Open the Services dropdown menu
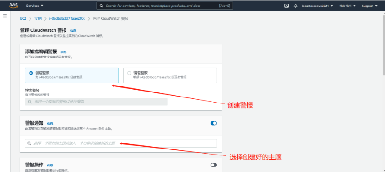 click(x=35, y=6)
